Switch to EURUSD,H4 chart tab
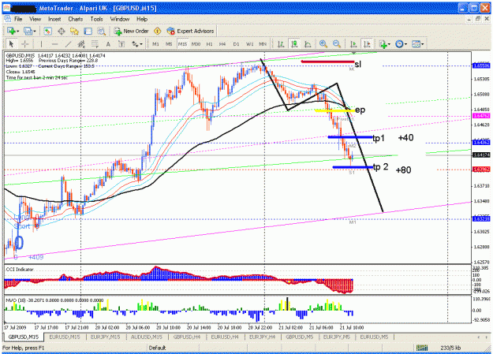This screenshot has width=493, height=354. [225, 337]
